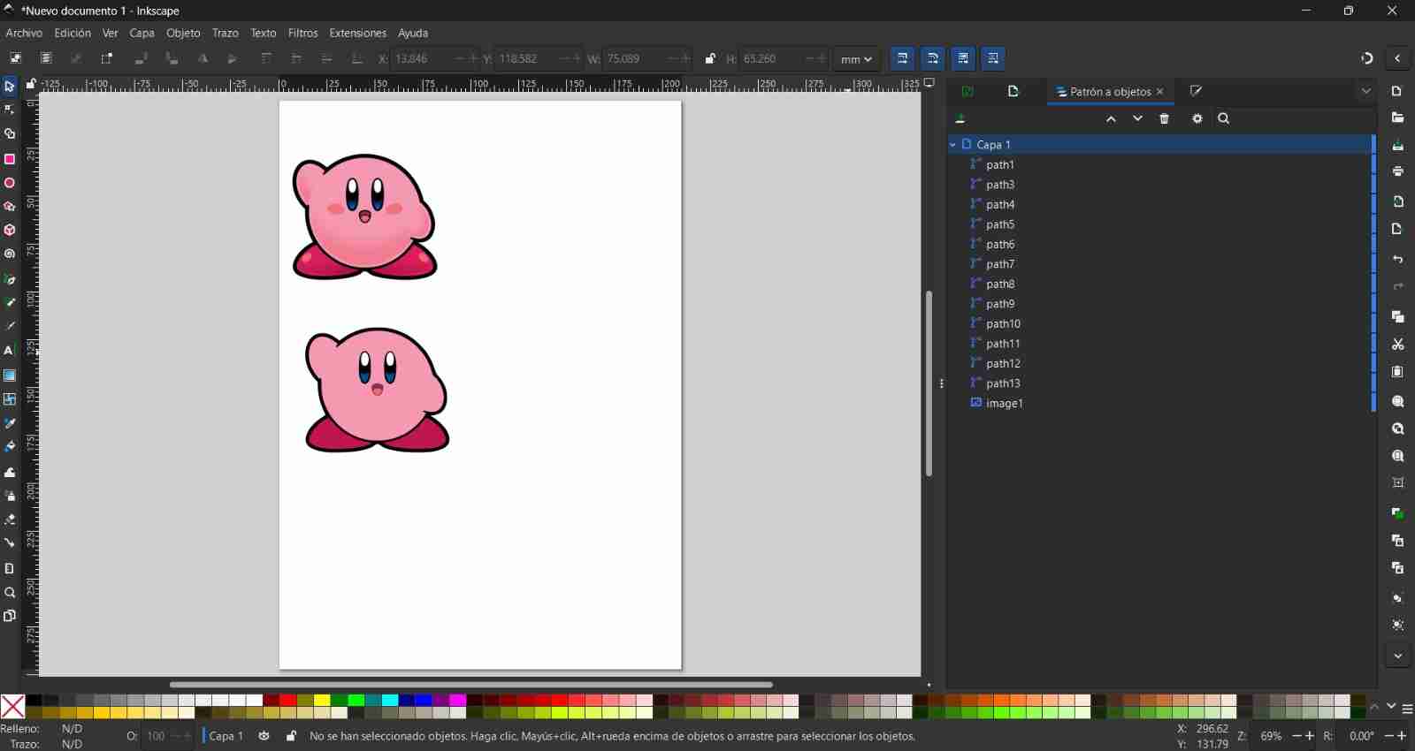The height and width of the screenshot is (751, 1415).
Task: Toggle Capa 1 visibility in status bar
Action: coord(264,736)
